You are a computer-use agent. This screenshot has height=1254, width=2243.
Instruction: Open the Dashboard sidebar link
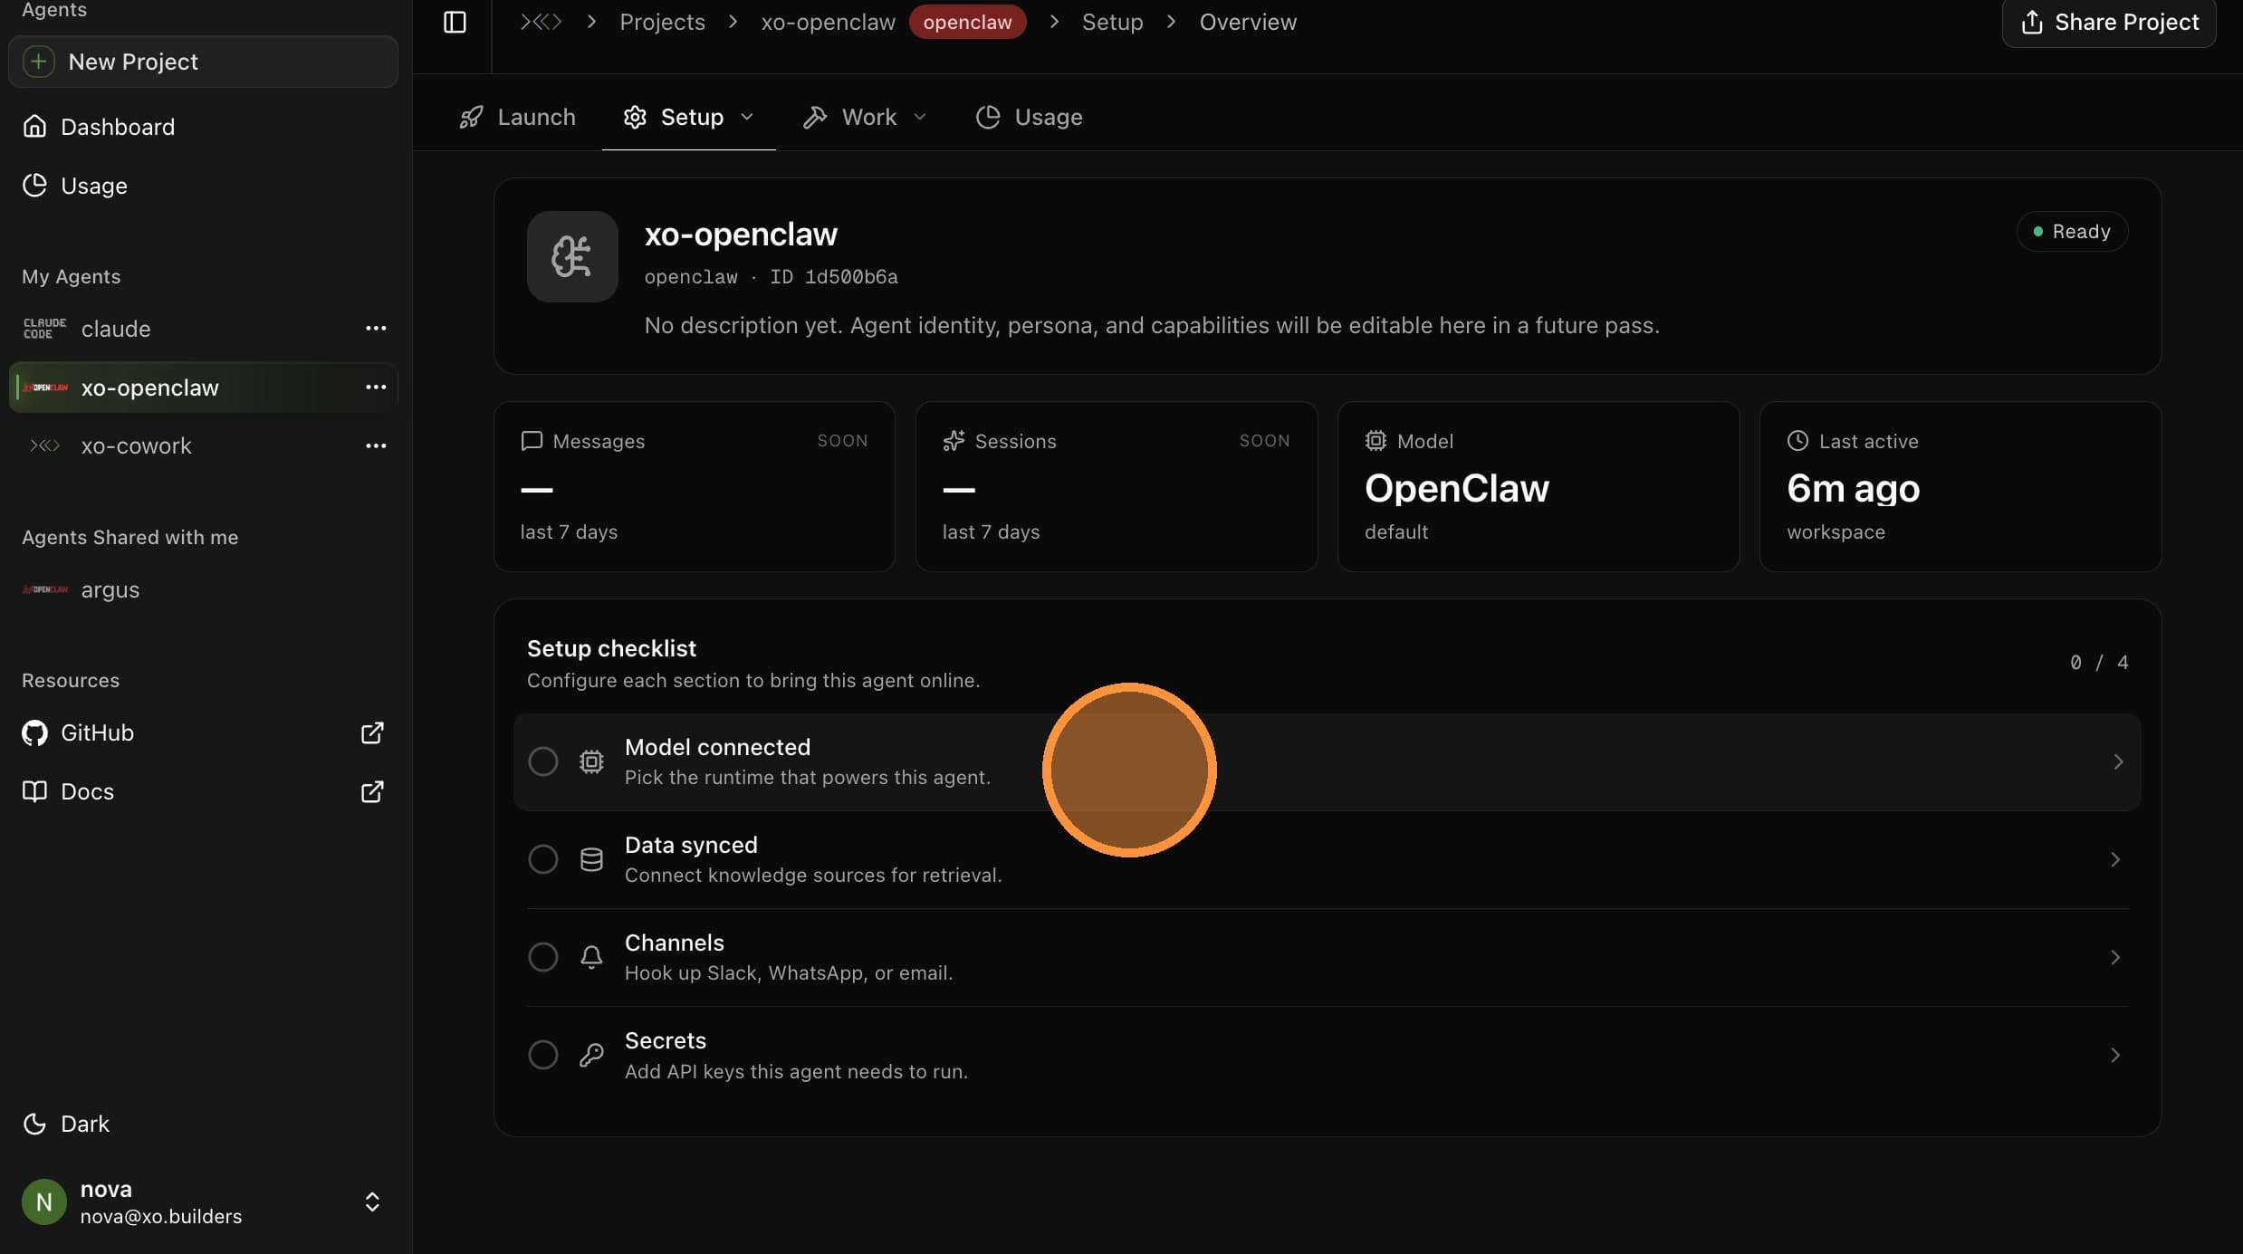tap(203, 127)
